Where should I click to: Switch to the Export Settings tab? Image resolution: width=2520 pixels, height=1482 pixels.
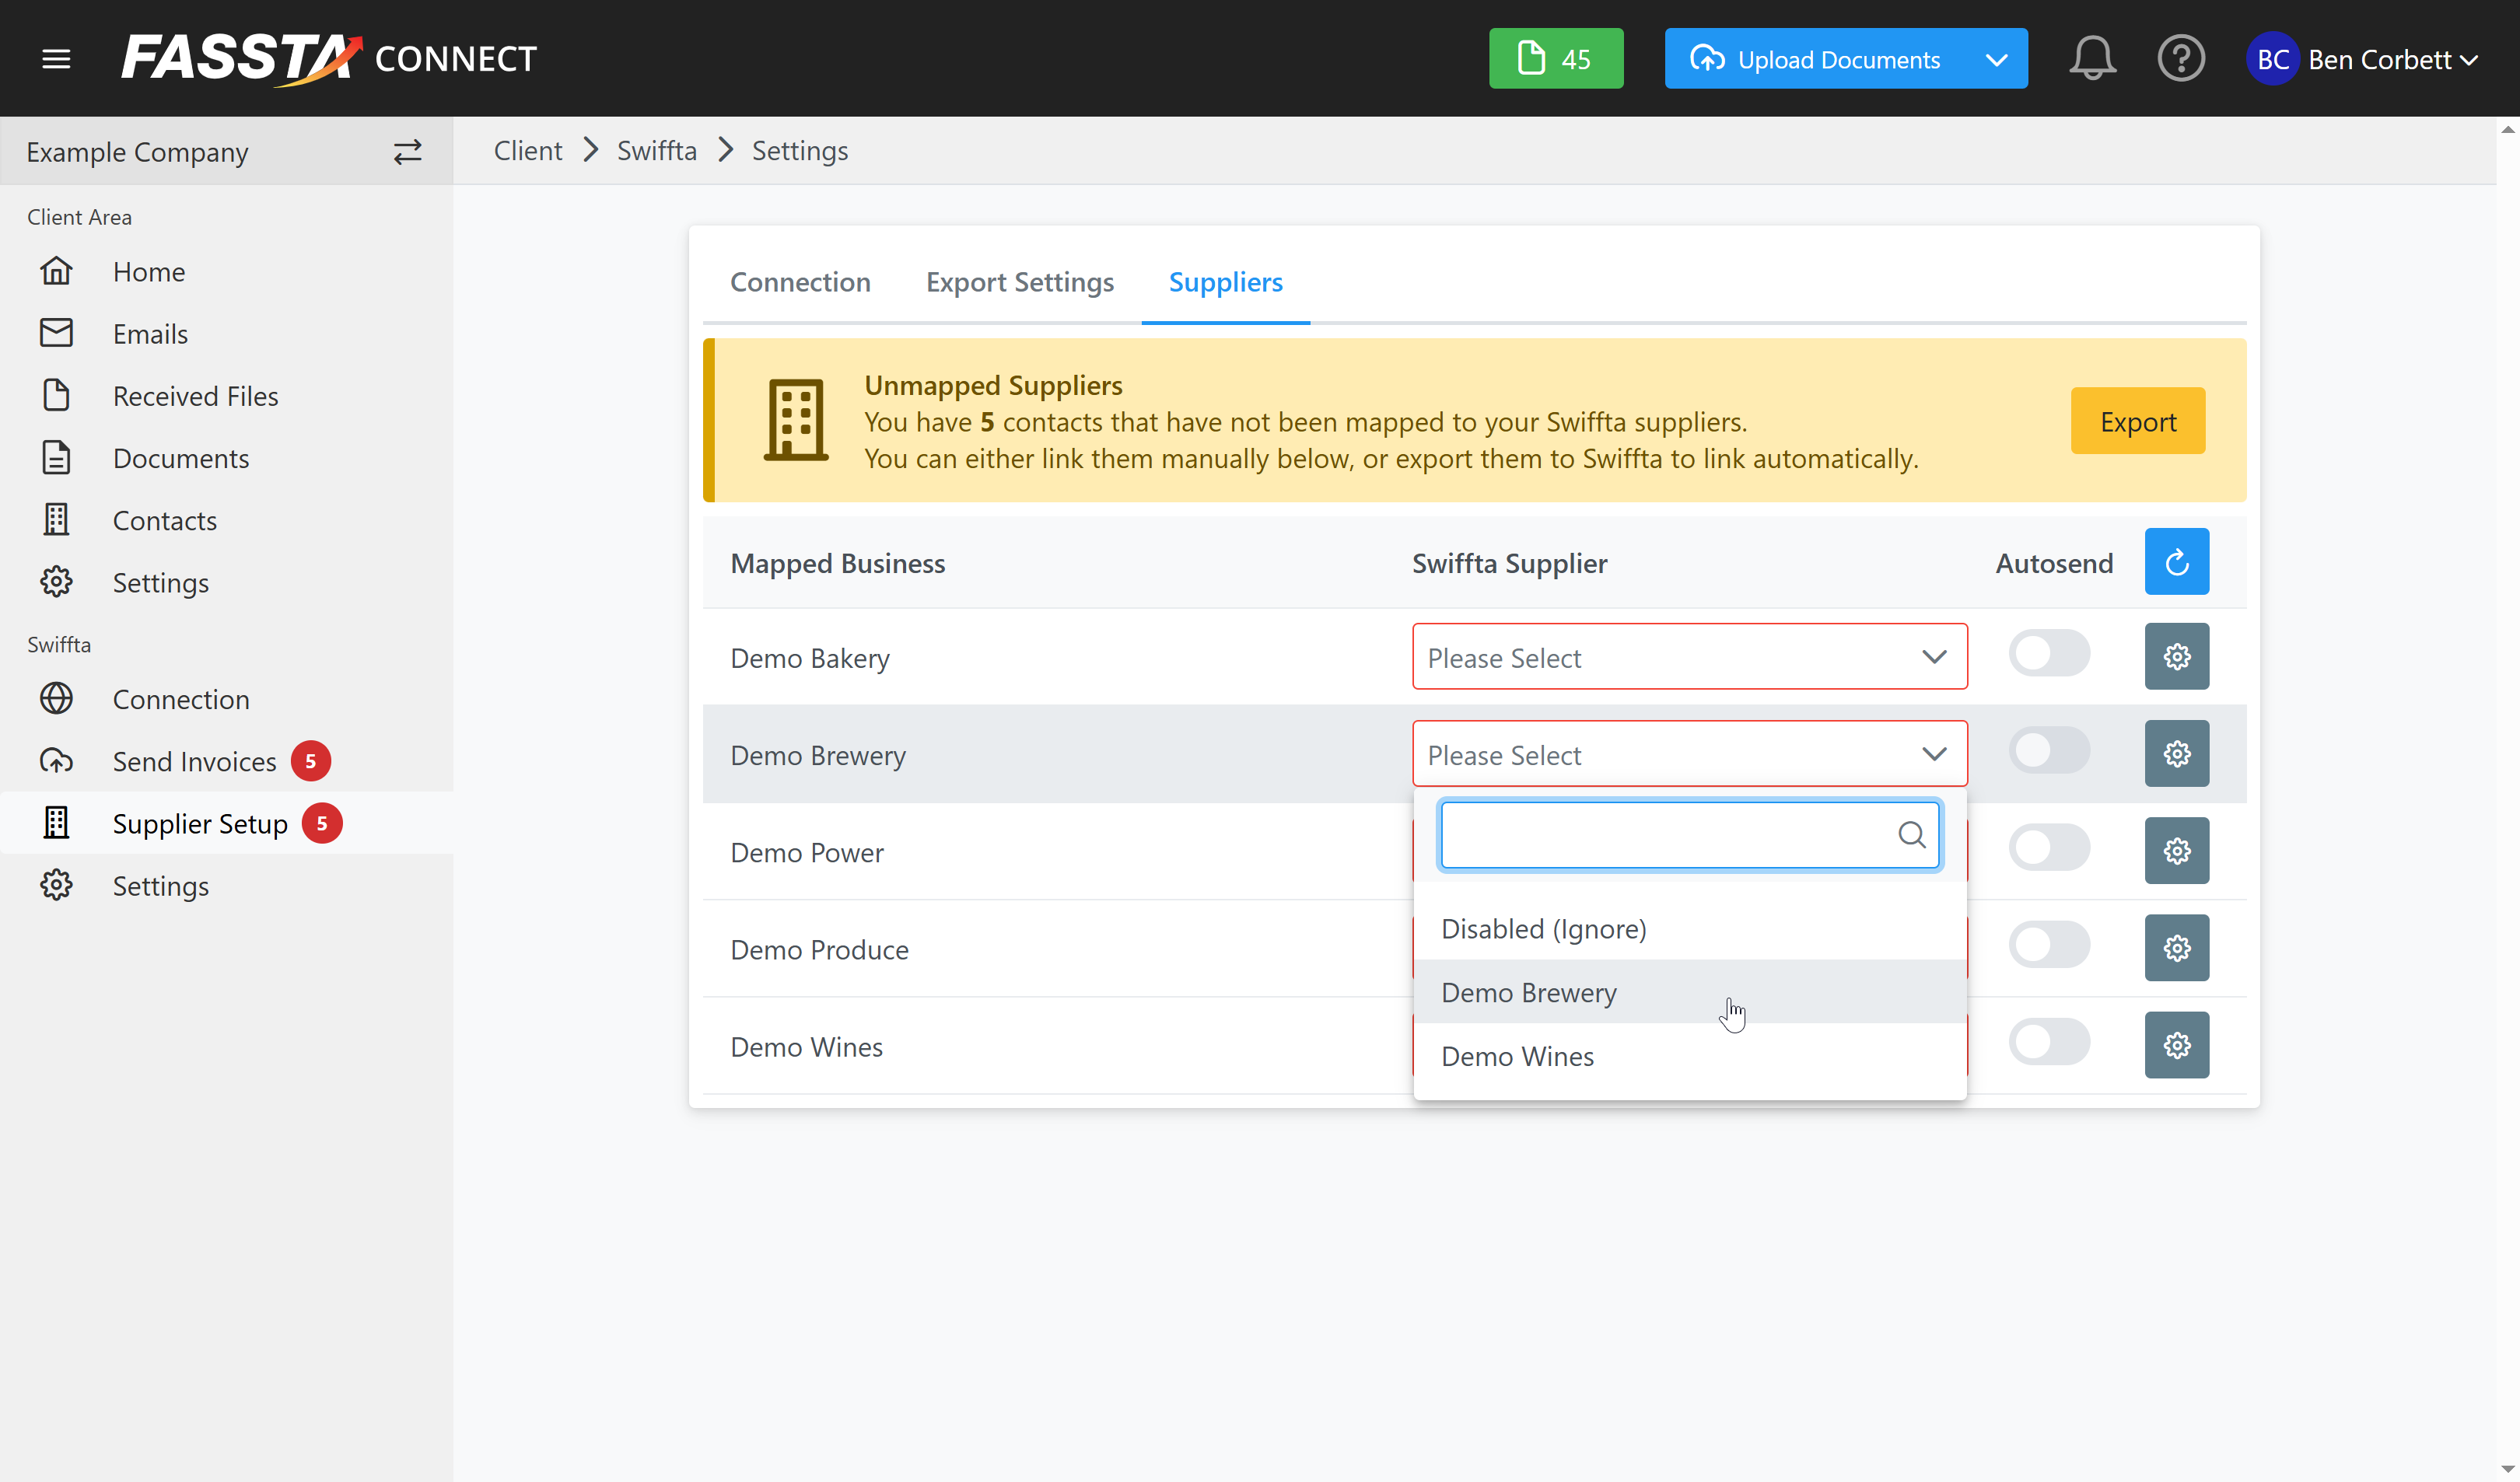(x=1019, y=282)
